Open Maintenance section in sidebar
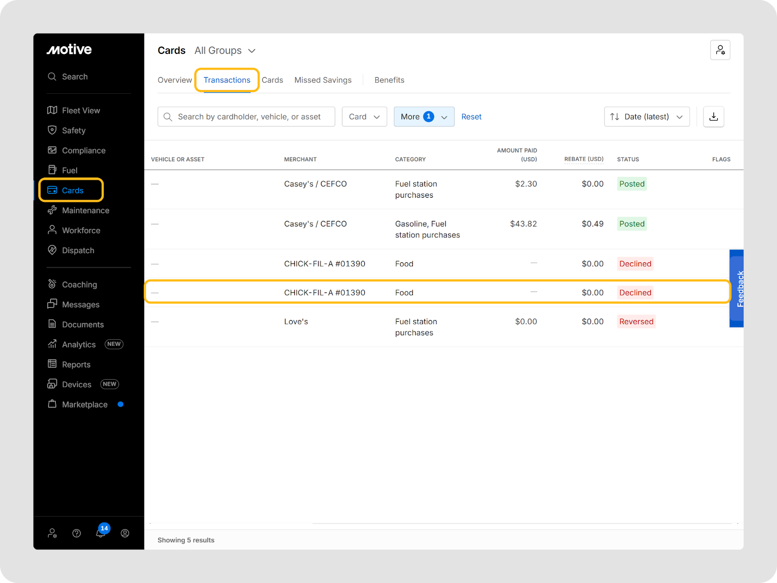This screenshot has width=777, height=583. point(85,210)
